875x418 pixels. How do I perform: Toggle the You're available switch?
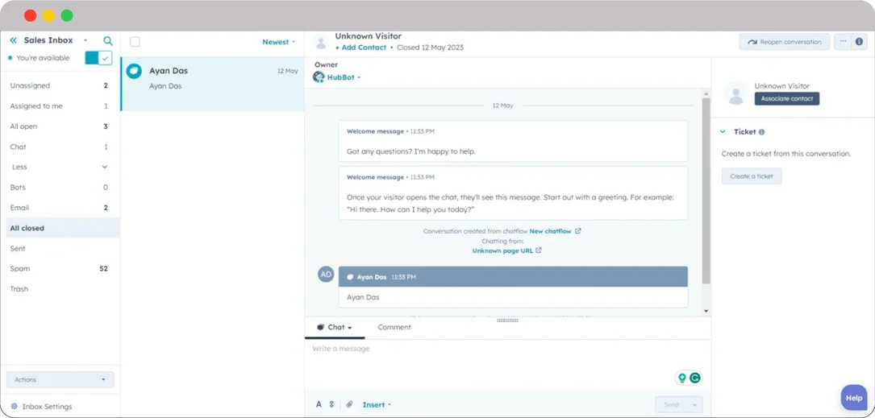(98, 58)
